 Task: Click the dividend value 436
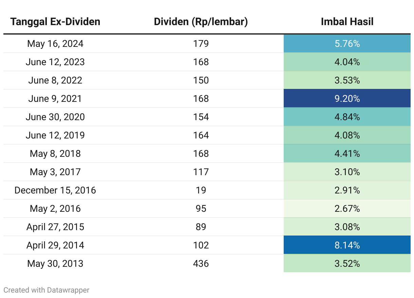[x=201, y=264]
